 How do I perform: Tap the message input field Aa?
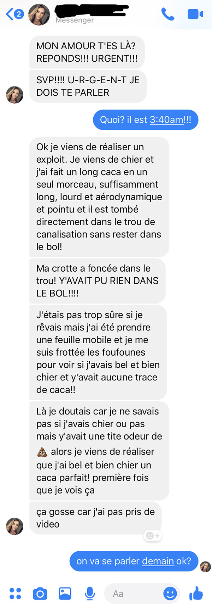click(142, 594)
